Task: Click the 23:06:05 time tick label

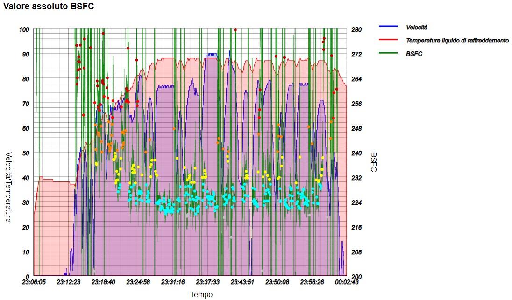Action: pyautogui.click(x=34, y=282)
